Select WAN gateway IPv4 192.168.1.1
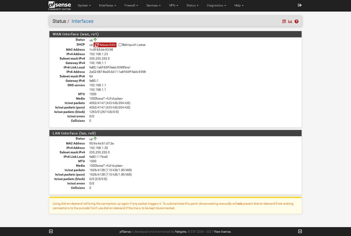This screenshot has height=236, width=351. [x=98, y=63]
